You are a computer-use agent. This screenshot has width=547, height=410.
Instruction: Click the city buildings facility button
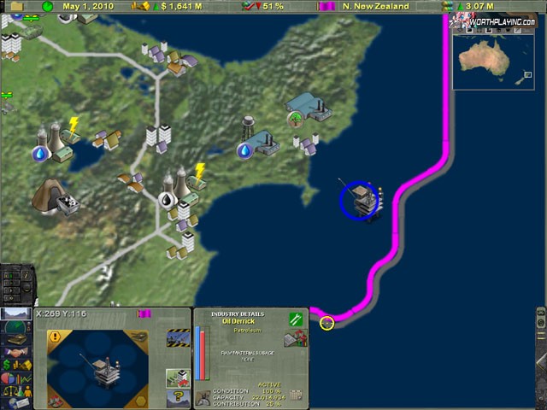click(x=178, y=378)
